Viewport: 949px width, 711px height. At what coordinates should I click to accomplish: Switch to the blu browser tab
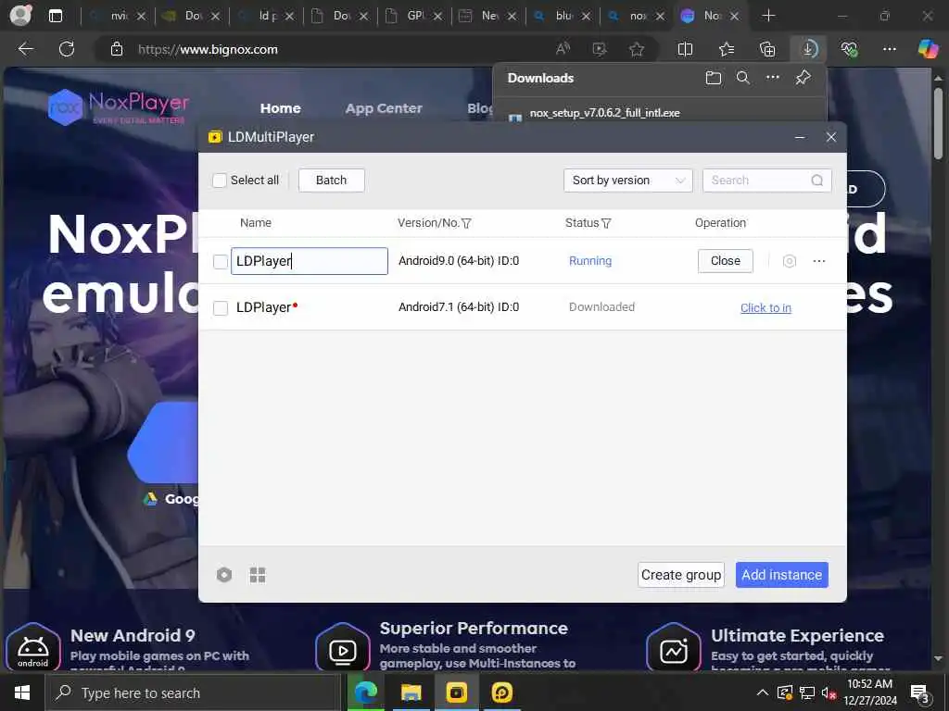pos(563,16)
